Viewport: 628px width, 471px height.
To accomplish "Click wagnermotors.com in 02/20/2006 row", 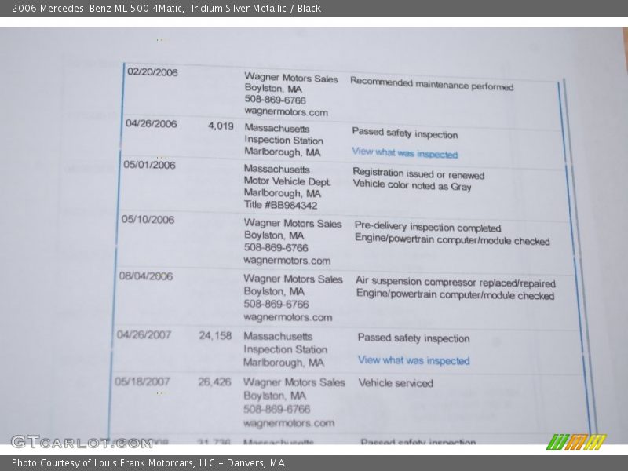I will (x=286, y=111).
